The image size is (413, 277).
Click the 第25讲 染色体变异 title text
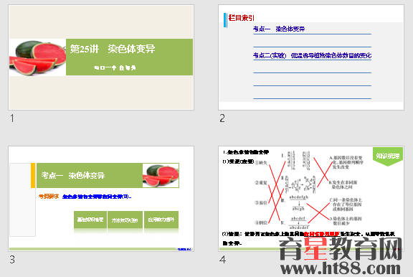pyautogui.click(x=113, y=49)
